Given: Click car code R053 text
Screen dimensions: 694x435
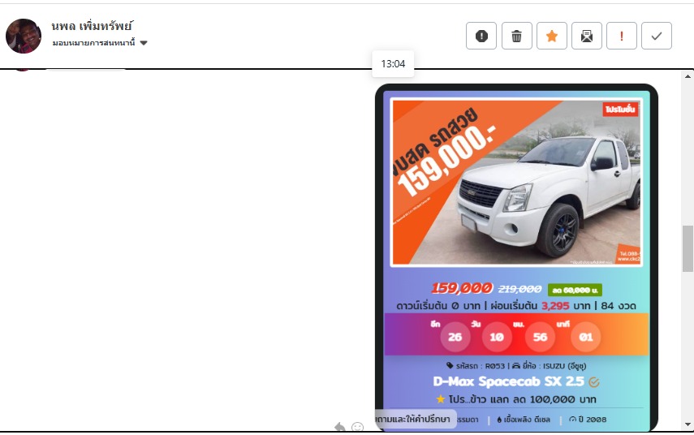Looking at the screenshot, I should [481, 366].
